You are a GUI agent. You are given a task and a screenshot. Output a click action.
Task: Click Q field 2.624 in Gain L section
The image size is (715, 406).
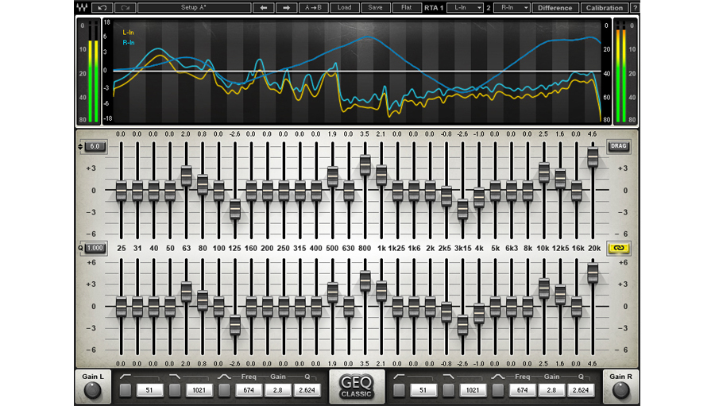click(307, 390)
